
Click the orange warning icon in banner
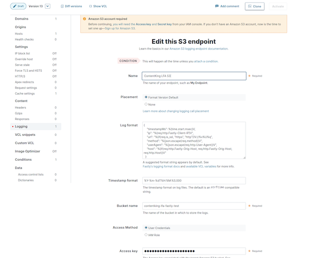(84, 19)
